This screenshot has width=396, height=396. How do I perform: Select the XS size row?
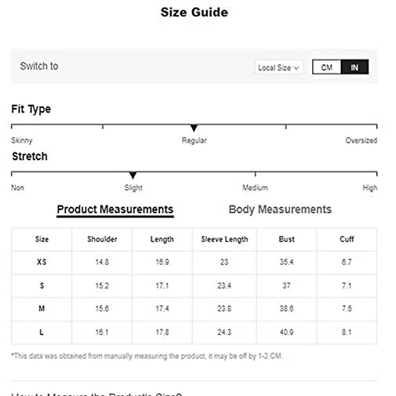(x=42, y=262)
